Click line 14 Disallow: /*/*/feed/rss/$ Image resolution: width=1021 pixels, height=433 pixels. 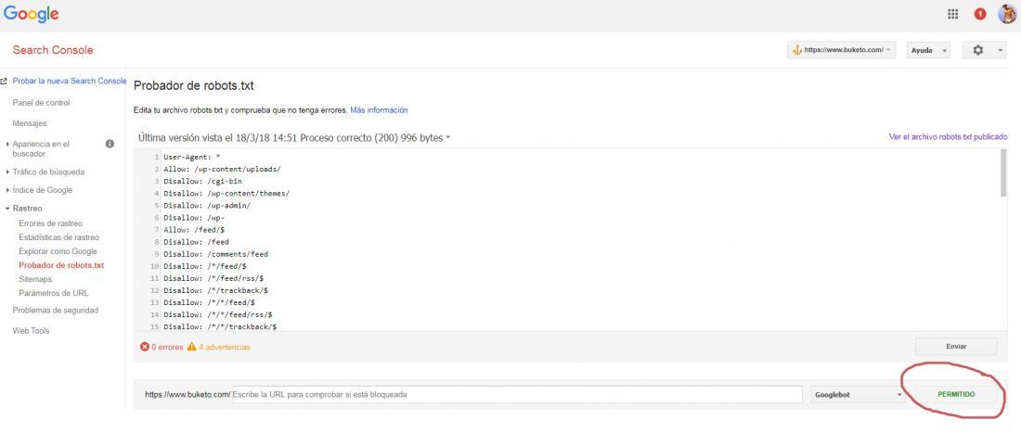[218, 314]
